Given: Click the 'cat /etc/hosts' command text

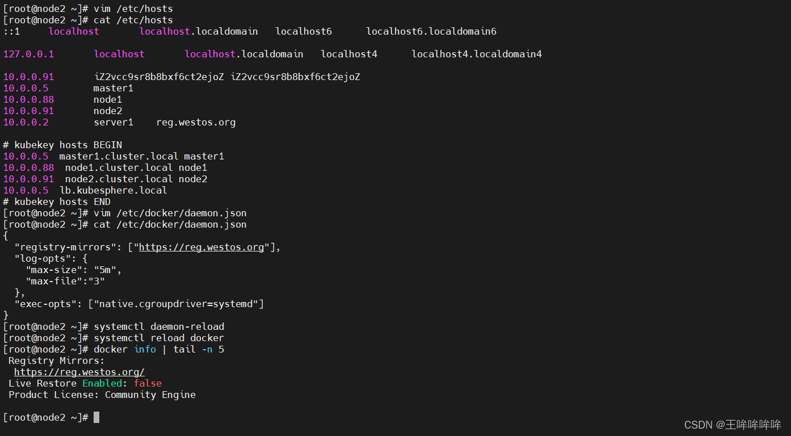Looking at the screenshot, I should pos(133,20).
